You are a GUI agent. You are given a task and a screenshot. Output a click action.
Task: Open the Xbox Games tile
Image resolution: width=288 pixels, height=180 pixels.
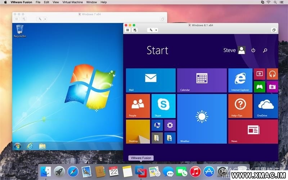point(260,87)
